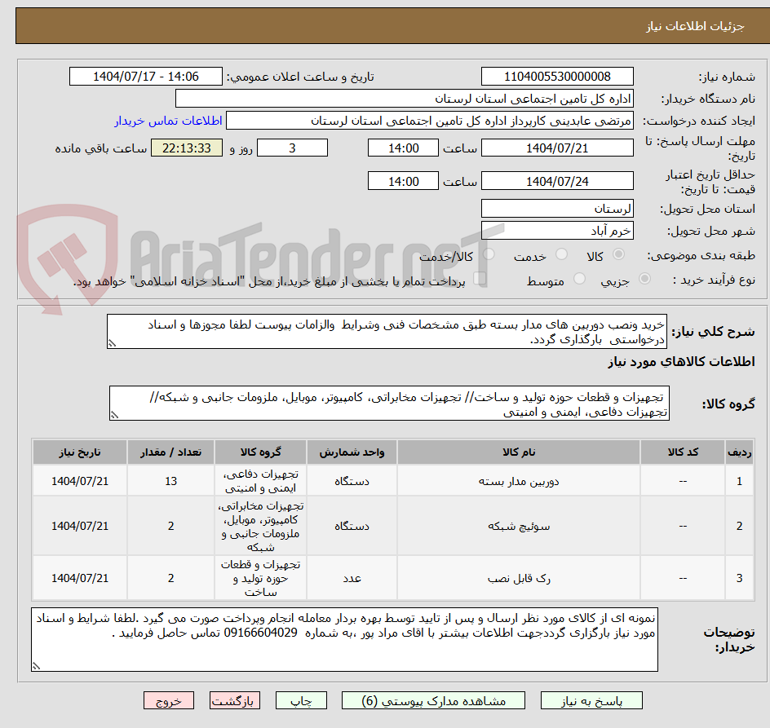Click the need date of 'دوربین مدار بسته' row
Viewport: 770px width, 728px height.
click(80, 481)
